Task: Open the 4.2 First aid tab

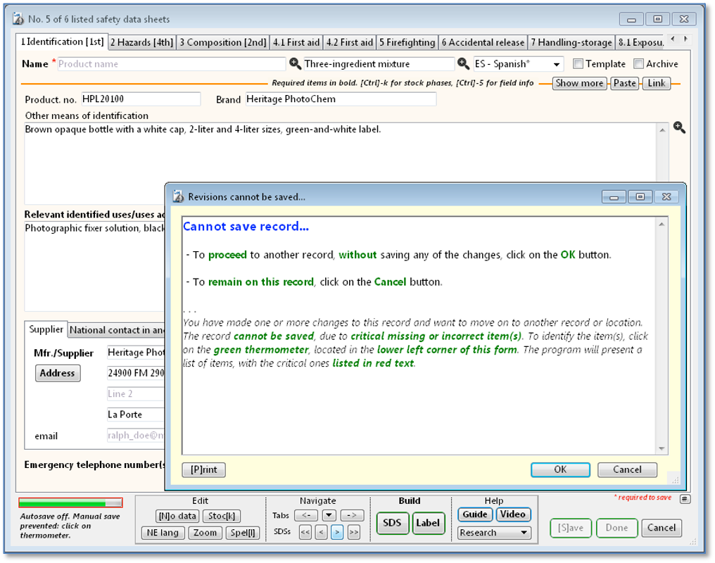Action: [x=349, y=42]
